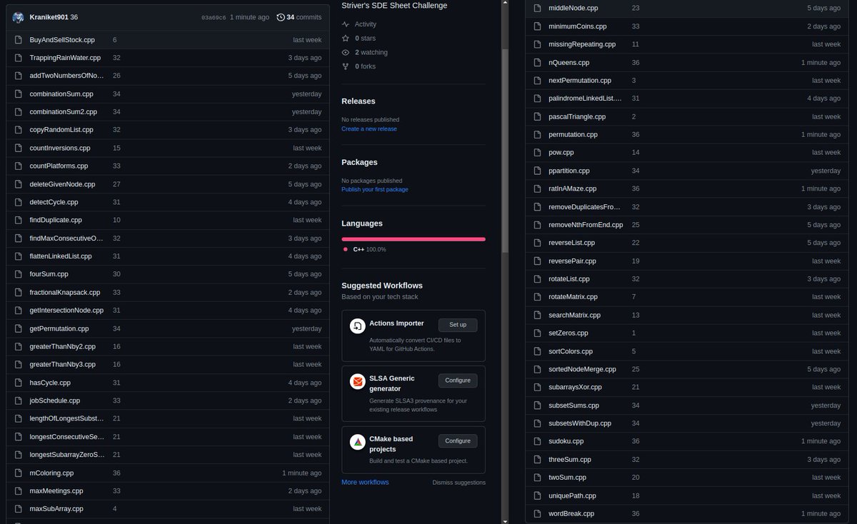Open TrappingRainWater.cpp file

tap(65, 58)
